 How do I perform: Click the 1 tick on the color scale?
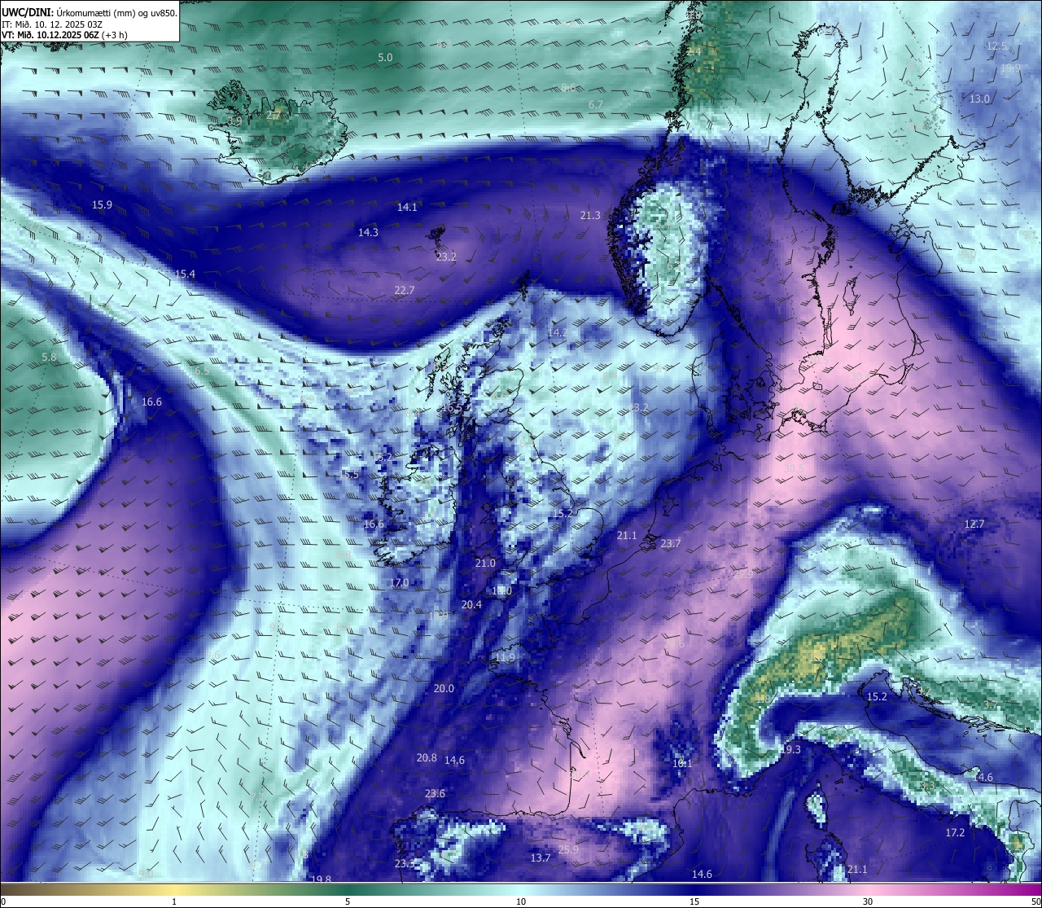pos(174,901)
